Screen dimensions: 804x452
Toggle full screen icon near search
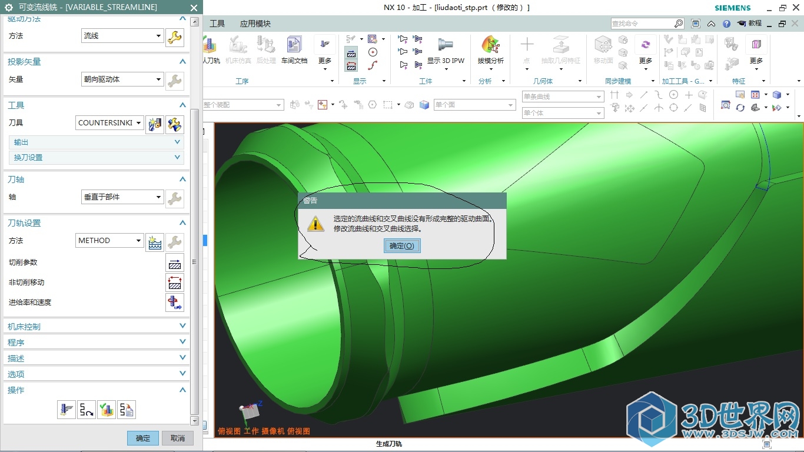[x=696, y=24]
